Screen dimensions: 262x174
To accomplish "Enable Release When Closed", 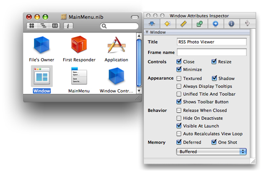I will 179,110.
